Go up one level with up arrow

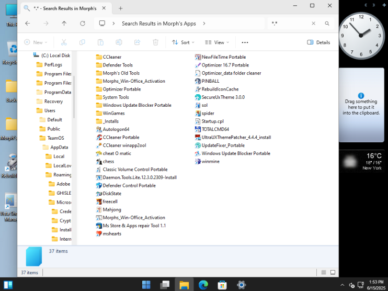click(64, 24)
